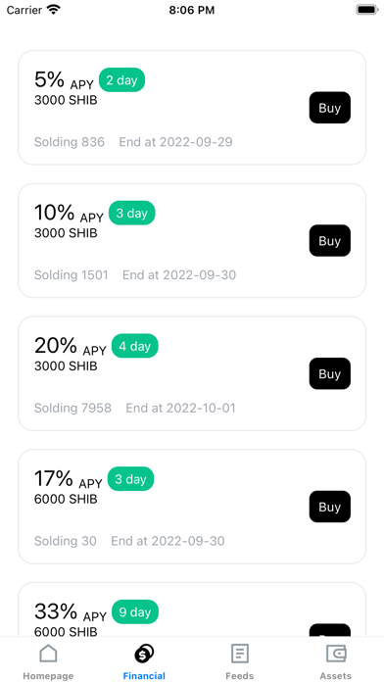This screenshot has width=384, height=682.
Task: Open the Feeds document icon
Action: click(240, 654)
